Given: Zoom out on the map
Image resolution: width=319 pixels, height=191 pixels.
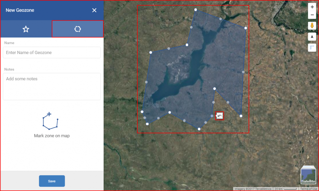Looking at the screenshot, I should click(x=312, y=15).
